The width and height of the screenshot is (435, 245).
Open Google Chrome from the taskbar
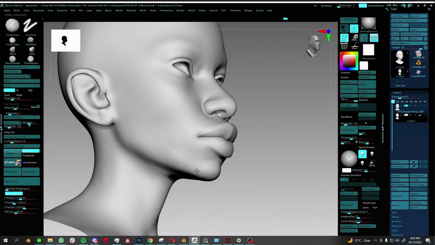coord(150,240)
